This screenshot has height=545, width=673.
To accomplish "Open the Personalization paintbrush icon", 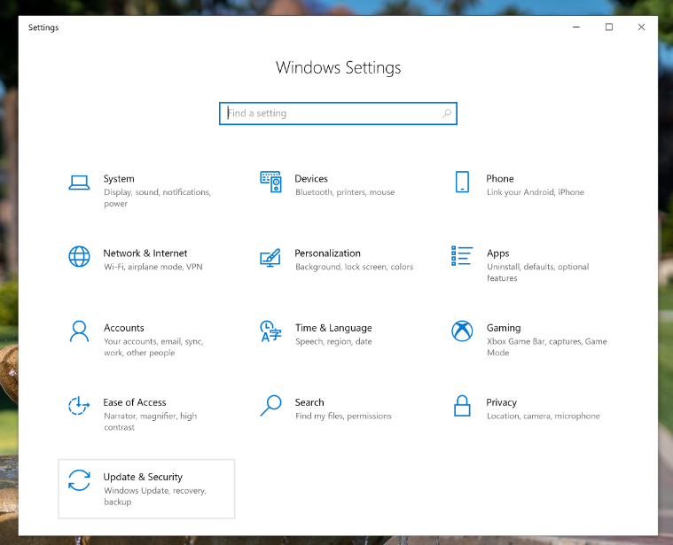I will [x=270, y=258].
